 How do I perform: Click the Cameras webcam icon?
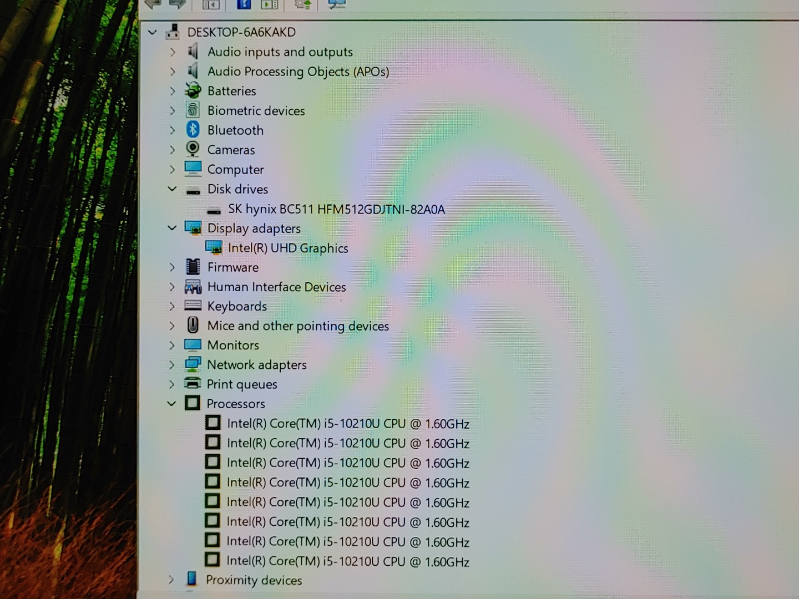click(193, 149)
